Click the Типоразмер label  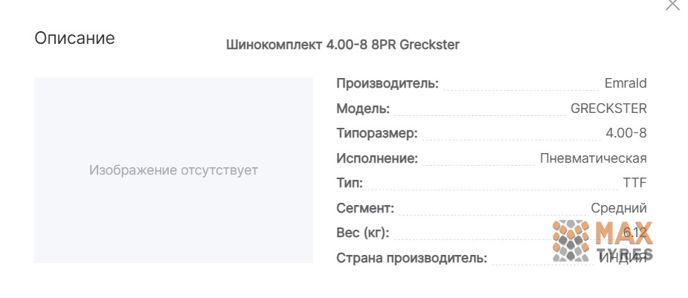click(x=377, y=133)
